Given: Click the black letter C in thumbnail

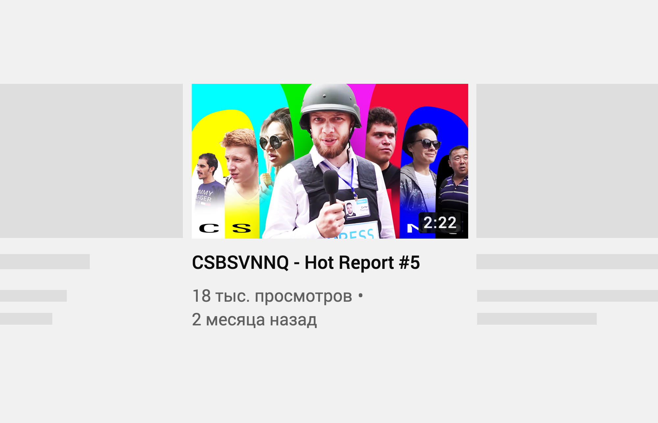Looking at the screenshot, I should pos(209,228).
